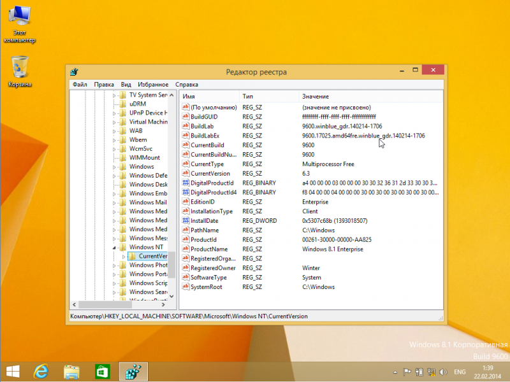Sort by the Значение column header
This screenshot has height=382, width=510.
click(371, 97)
